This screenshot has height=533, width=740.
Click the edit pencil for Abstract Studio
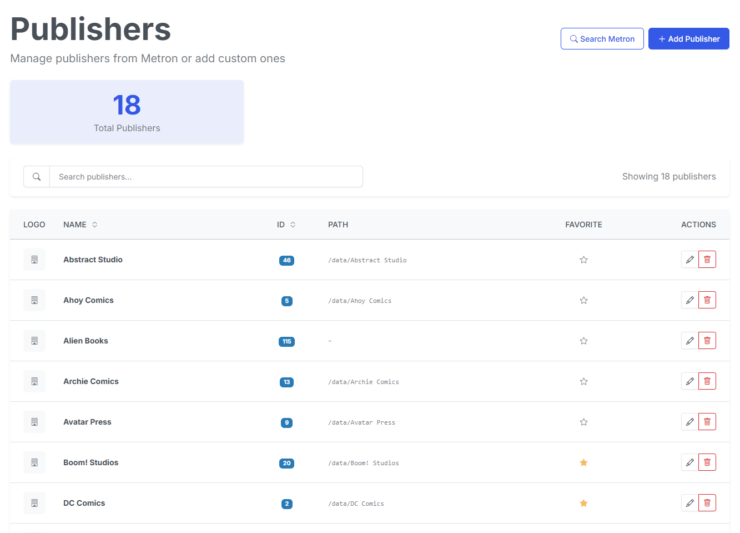[689, 260]
